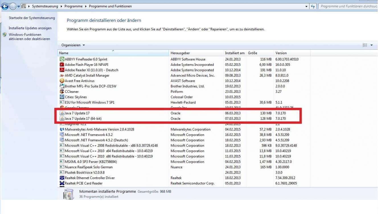Click publisher Piriform
The image size is (380, 214).
pyautogui.click(x=177, y=92)
